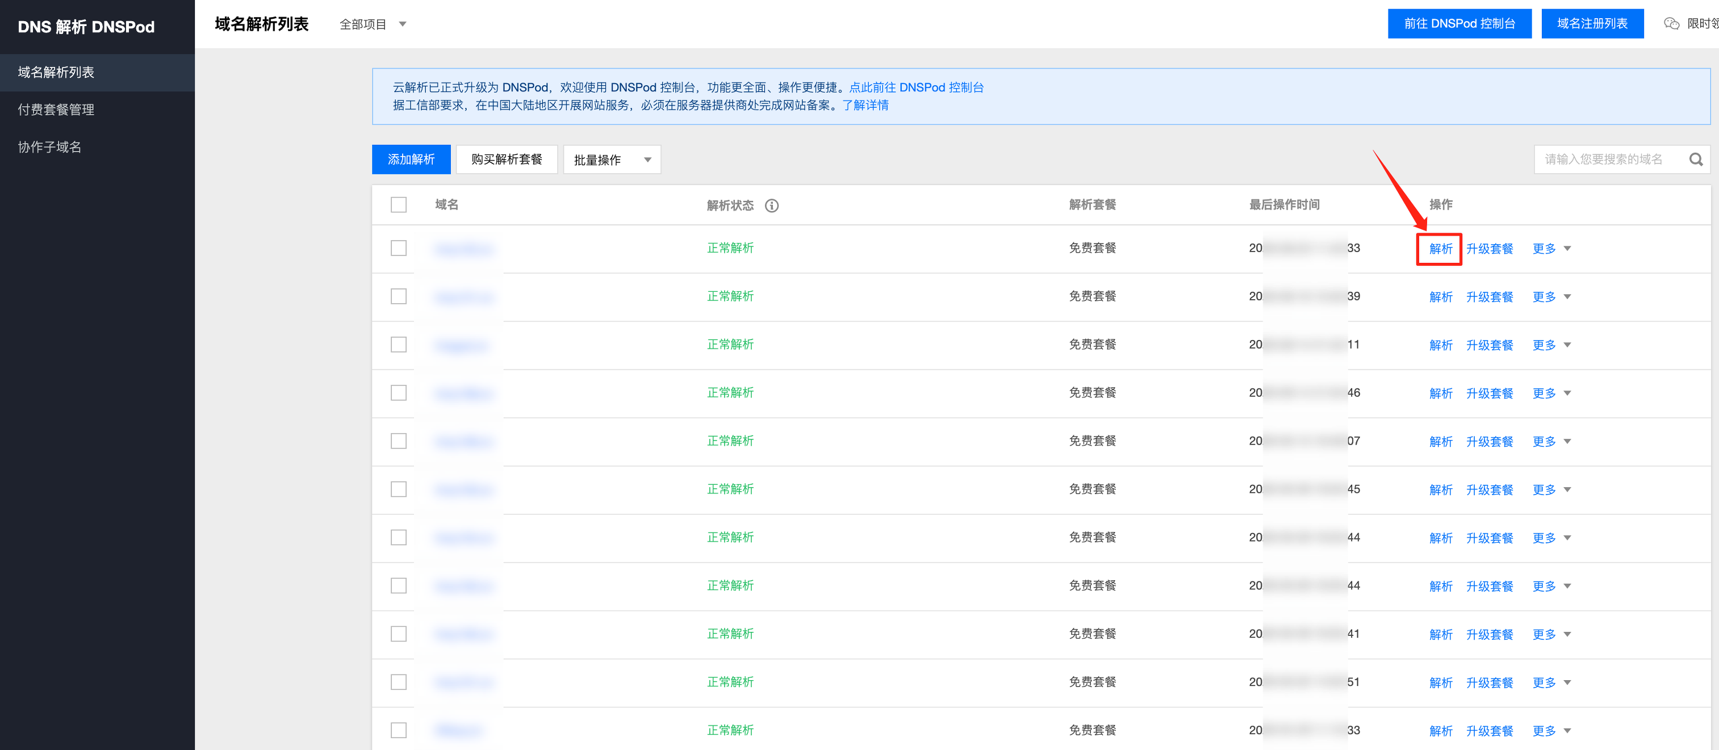This screenshot has height=750, width=1719.
Task: Tick the select-all checkbox in table header
Action: [x=399, y=205]
